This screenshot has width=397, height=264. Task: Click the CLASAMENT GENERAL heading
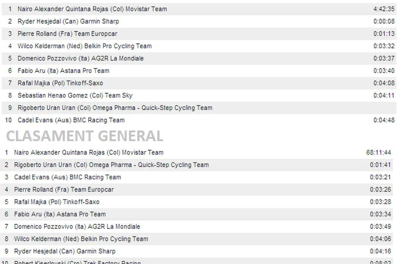coord(85,136)
